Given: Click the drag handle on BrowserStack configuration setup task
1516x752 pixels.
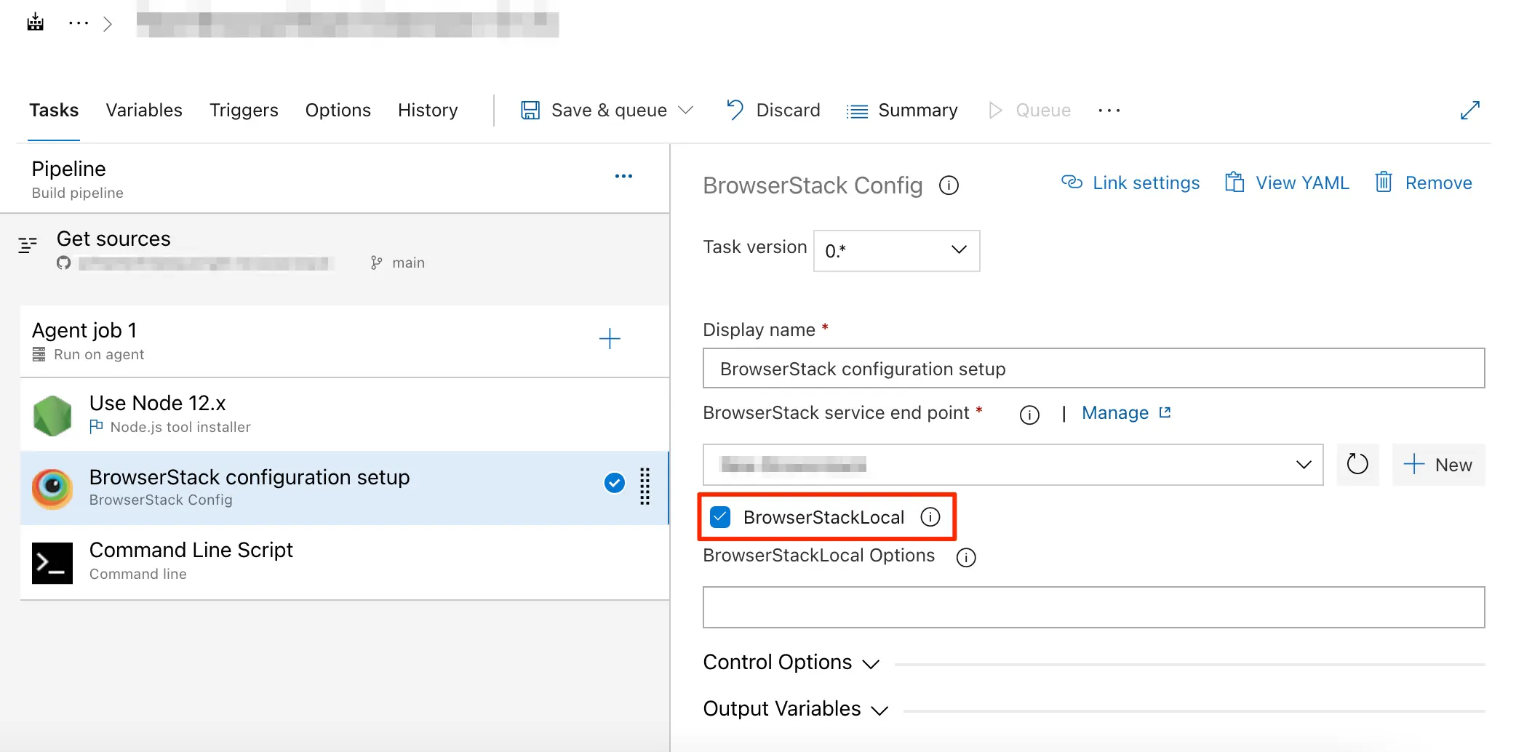Looking at the screenshot, I should coord(645,486).
